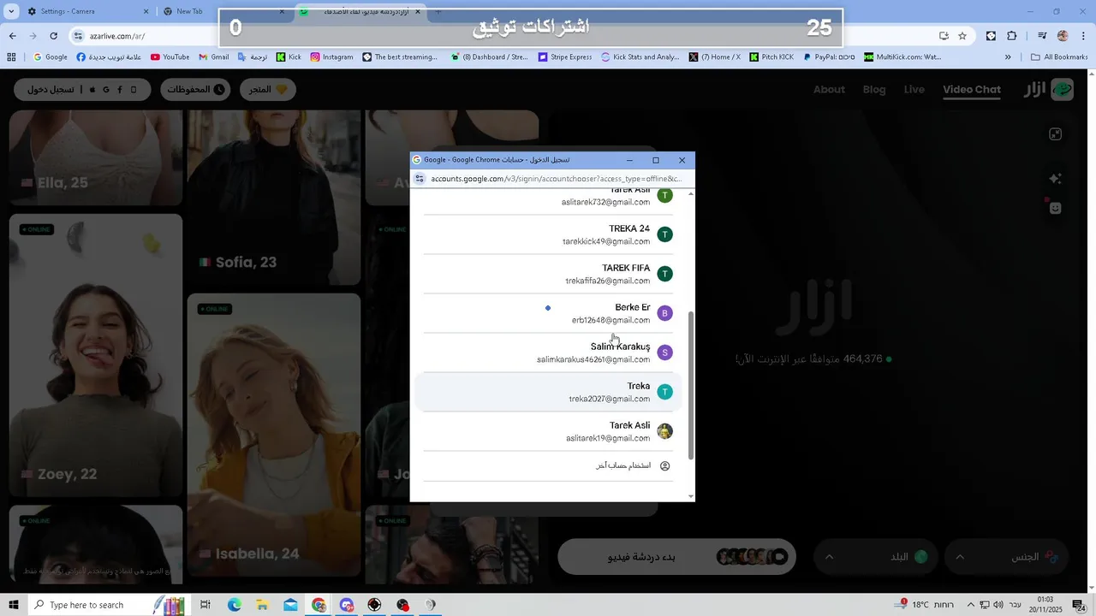1096x616 pixels.
Task: Open Microsoft Edge from taskbar
Action: 235,605
